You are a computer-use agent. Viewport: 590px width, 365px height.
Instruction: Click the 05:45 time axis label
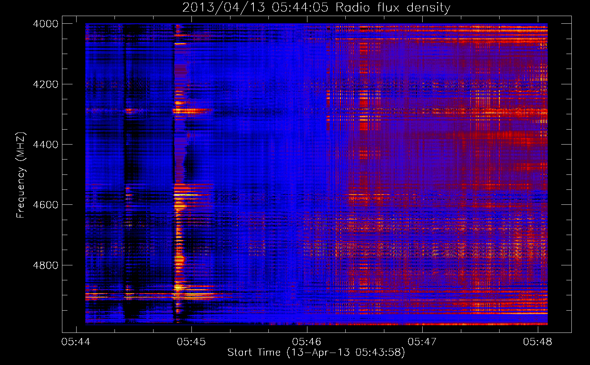[191, 342]
